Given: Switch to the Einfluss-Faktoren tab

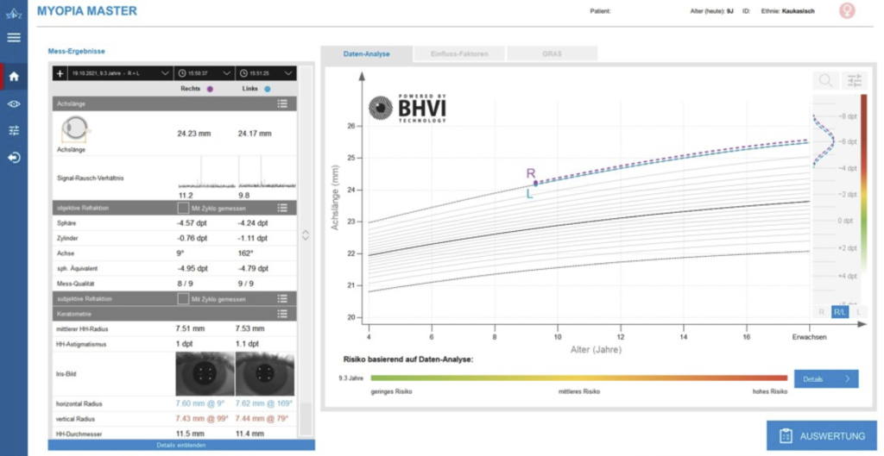Looking at the screenshot, I should coord(459,54).
